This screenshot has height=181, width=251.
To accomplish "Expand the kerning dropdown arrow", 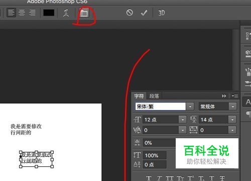I will tap(183, 130).
